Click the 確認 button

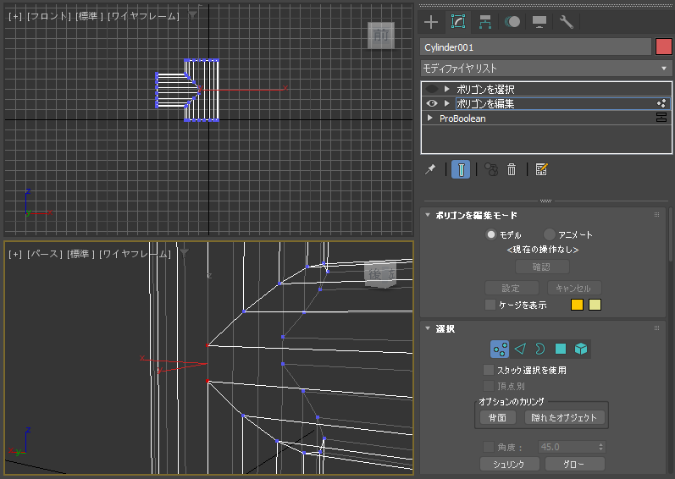[542, 267]
